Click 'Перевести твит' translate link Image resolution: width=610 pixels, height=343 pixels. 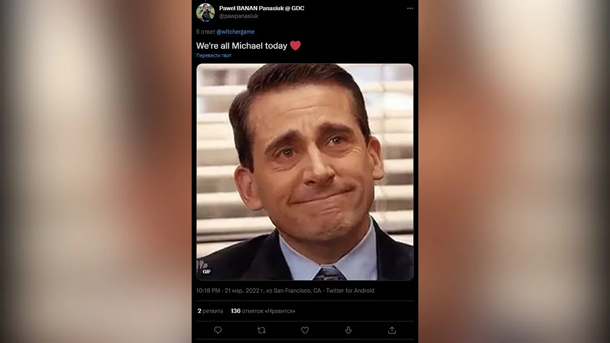(213, 55)
